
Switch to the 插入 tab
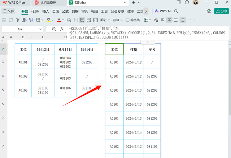46,11
